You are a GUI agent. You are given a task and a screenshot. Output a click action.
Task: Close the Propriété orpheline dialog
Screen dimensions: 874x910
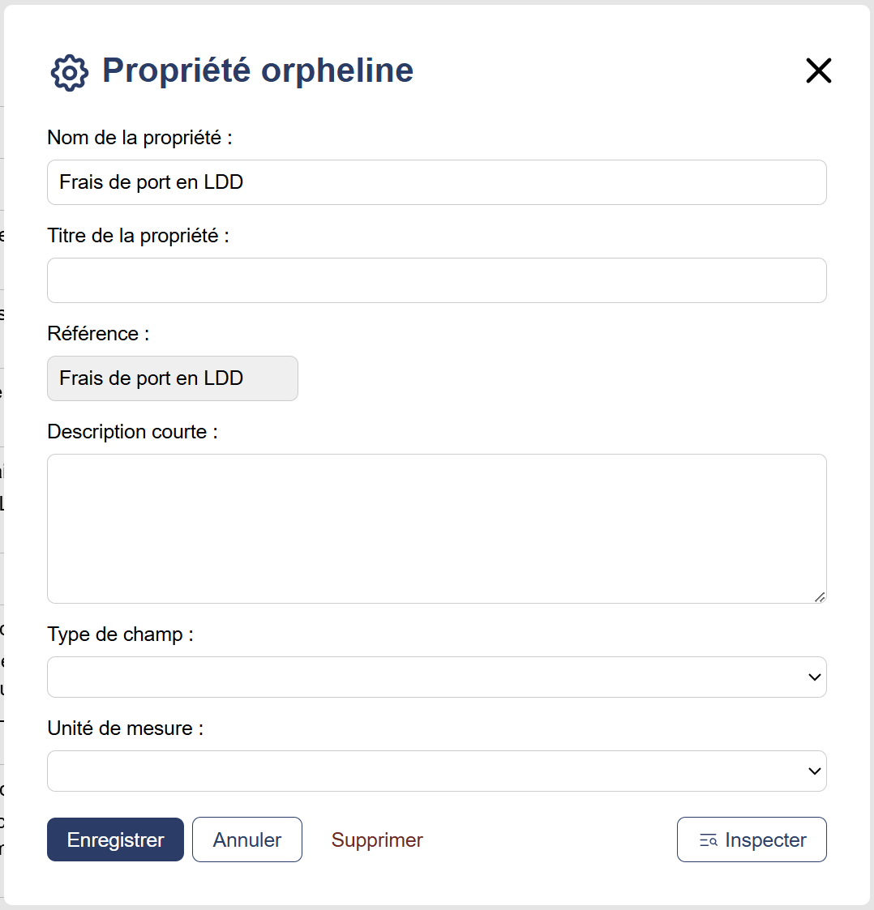818,71
